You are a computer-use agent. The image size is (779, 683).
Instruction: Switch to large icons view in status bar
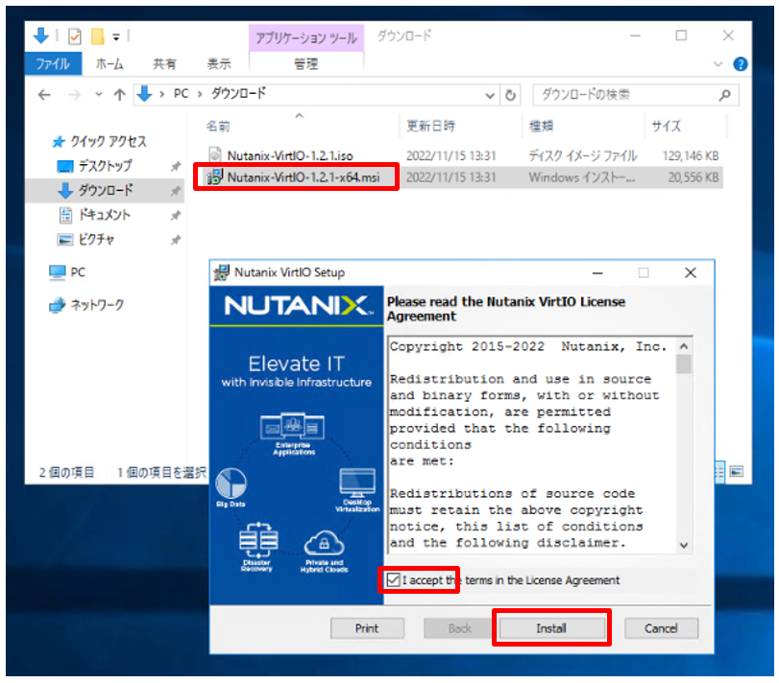point(737,471)
